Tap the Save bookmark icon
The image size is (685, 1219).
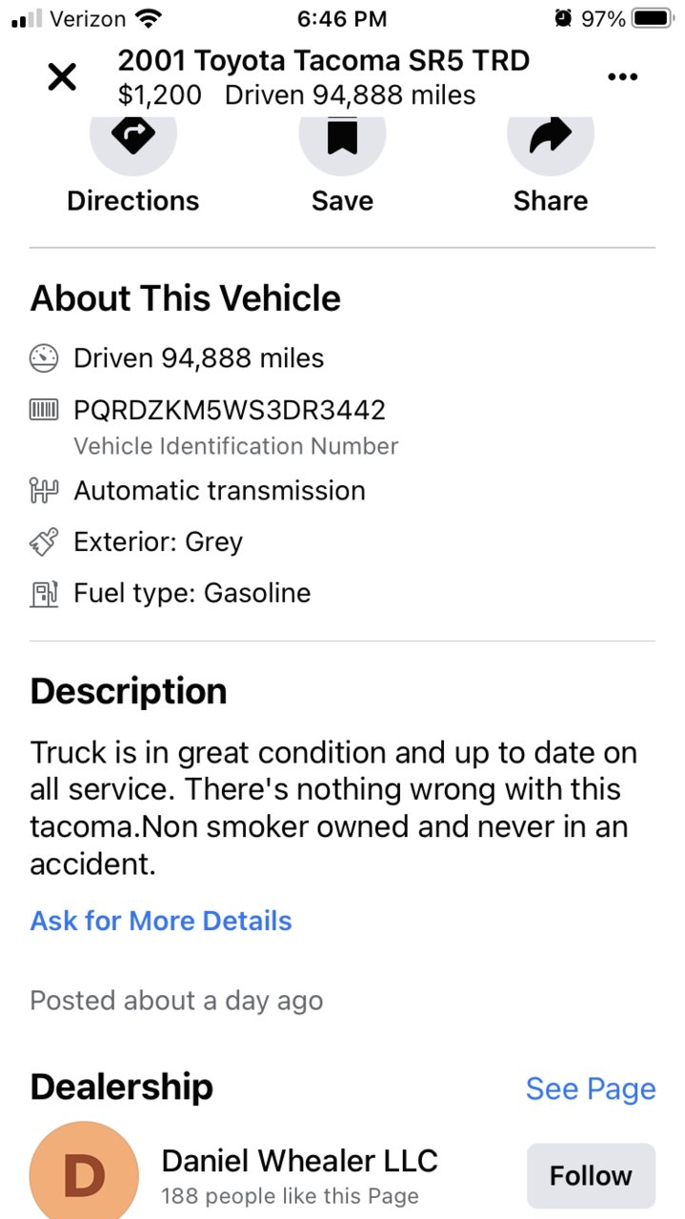pos(342,138)
